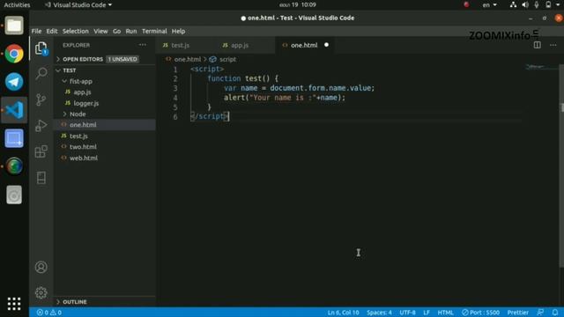The height and width of the screenshot is (317, 564).
Task: Open logger.js in the file tree
Action: 105,103
